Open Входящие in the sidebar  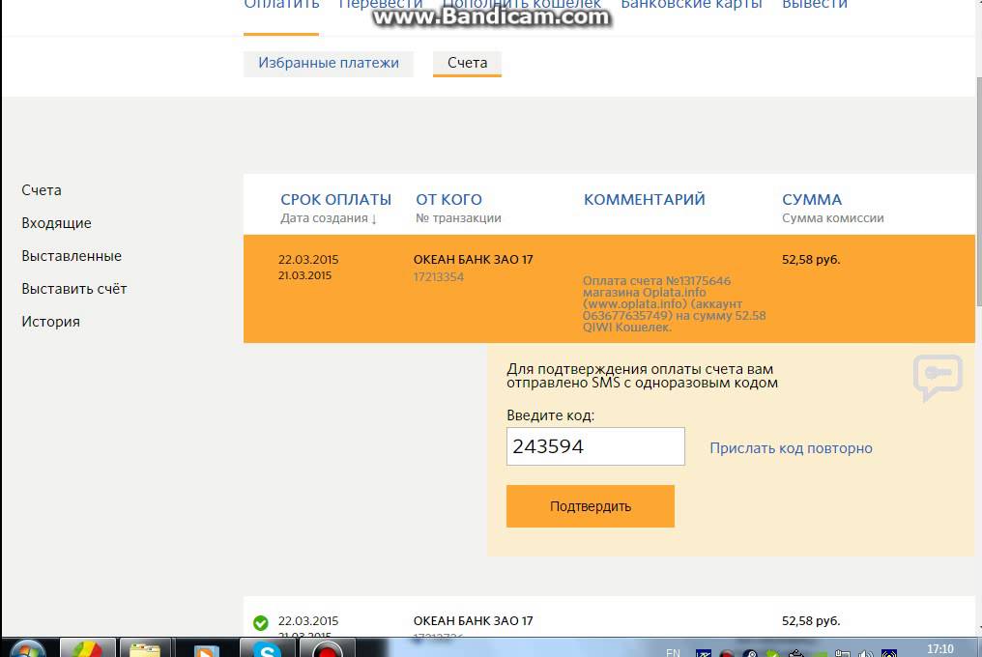(x=56, y=223)
